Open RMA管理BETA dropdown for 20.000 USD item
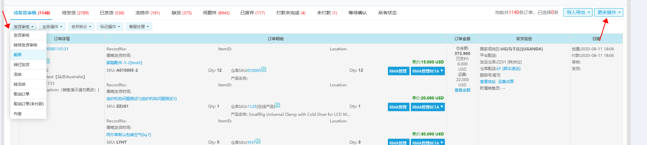 click(x=428, y=107)
